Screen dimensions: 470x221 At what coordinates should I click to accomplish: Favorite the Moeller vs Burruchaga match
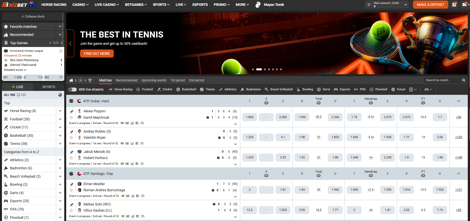71,190
